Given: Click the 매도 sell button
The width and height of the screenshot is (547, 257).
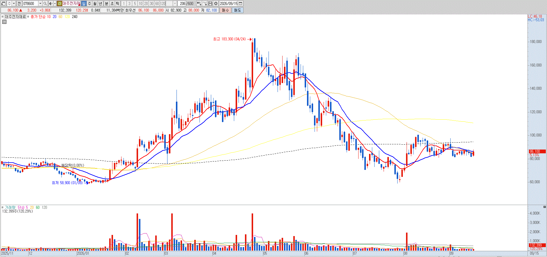Looking at the screenshot, I should pos(238,10).
